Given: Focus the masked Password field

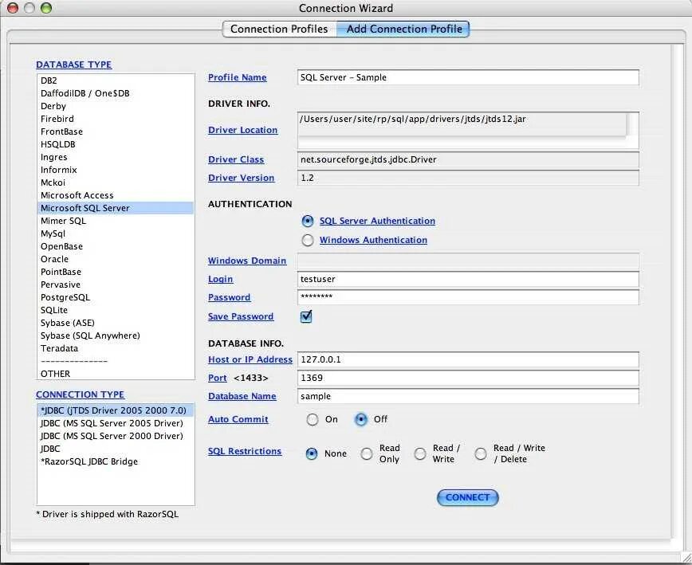Looking at the screenshot, I should pos(468,297).
